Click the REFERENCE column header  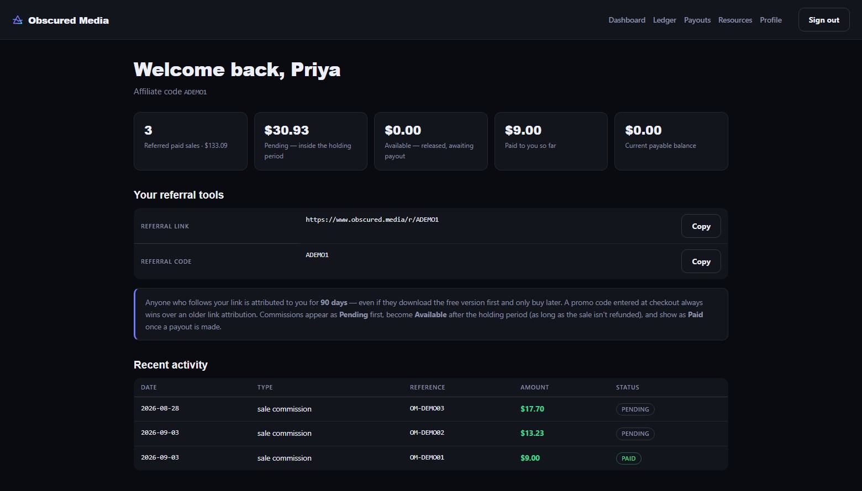click(427, 387)
